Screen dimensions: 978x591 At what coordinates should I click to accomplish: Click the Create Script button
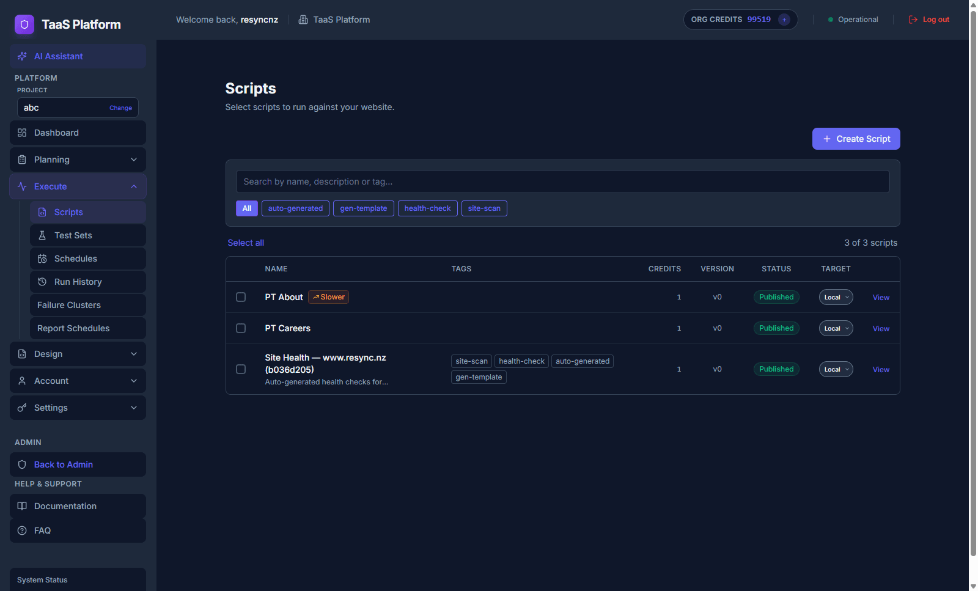click(856, 139)
